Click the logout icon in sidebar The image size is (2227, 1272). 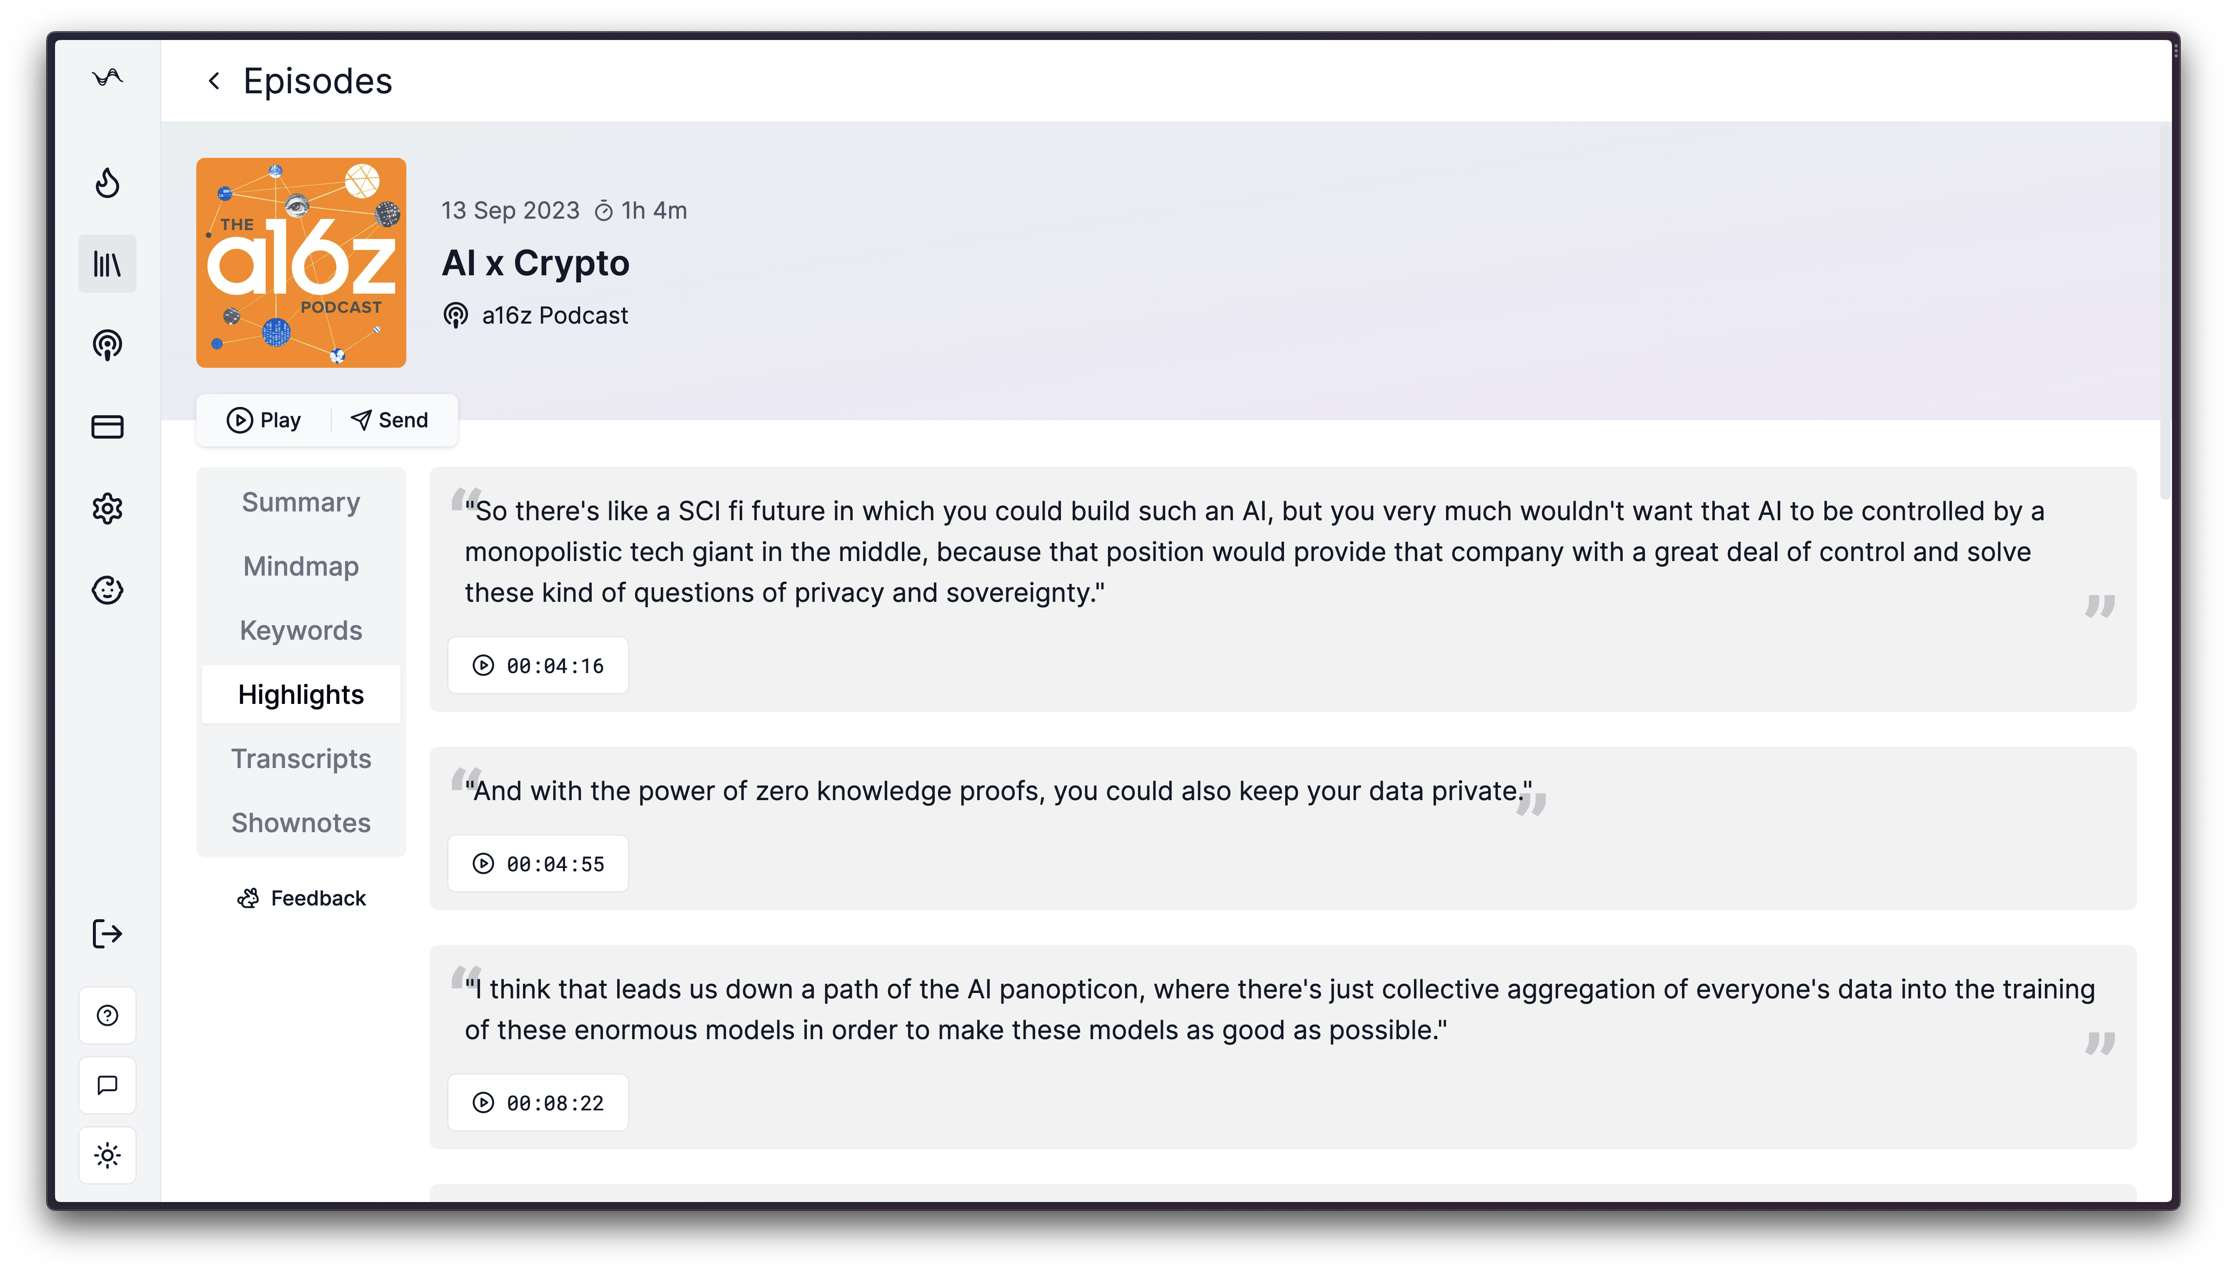click(108, 933)
